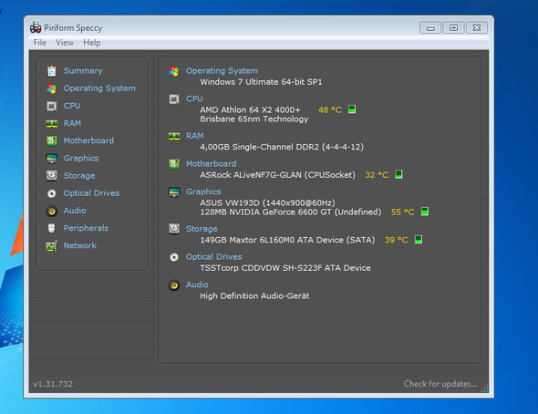Image resolution: width=538 pixels, height=414 pixels.
Task: Click the Graphics monitor icon in summary panel
Action: point(174,192)
